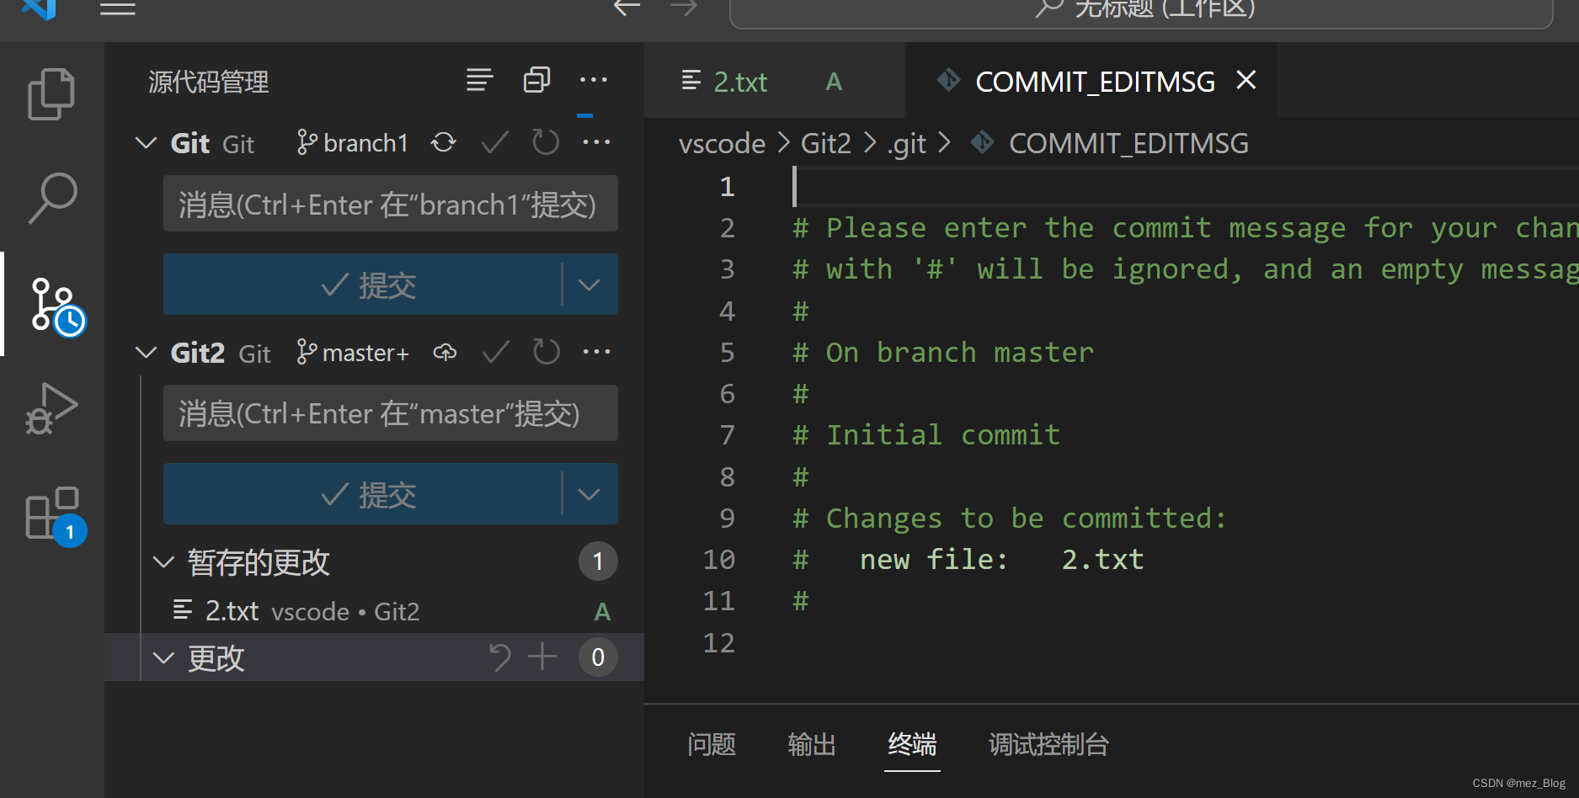The height and width of the screenshot is (798, 1579).
Task: Click the '# Initial commit' comment line
Action: click(926, 435)
